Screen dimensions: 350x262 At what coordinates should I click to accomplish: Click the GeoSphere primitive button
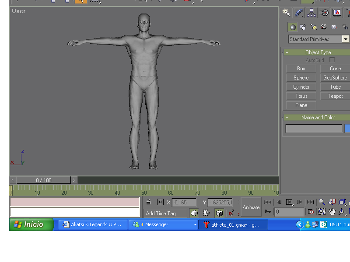pos(335,78)
